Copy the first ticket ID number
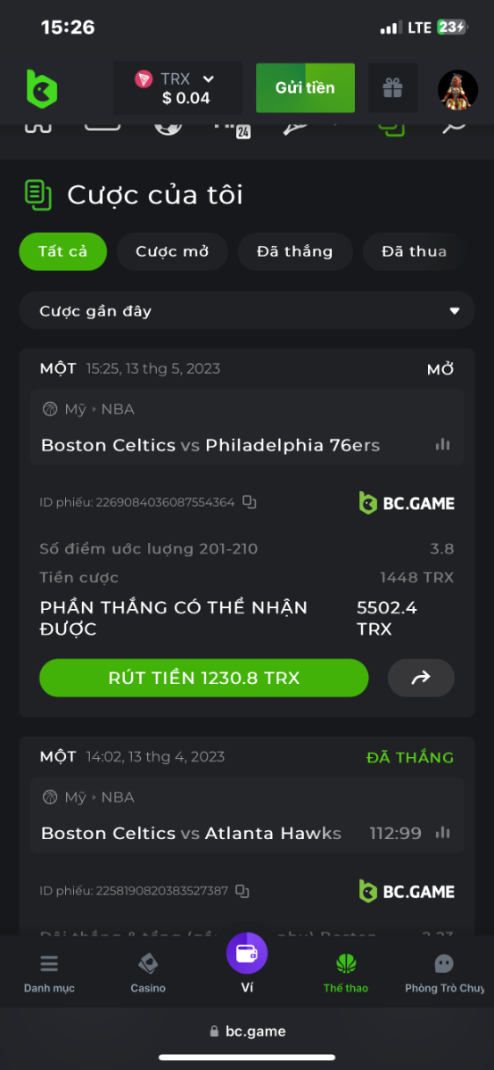 click(x=250, y=503)
